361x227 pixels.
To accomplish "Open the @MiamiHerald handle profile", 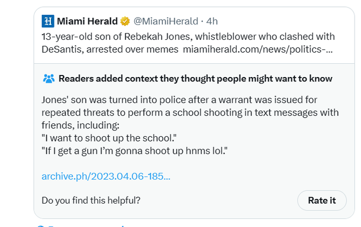I will click(x=166, y=21).
